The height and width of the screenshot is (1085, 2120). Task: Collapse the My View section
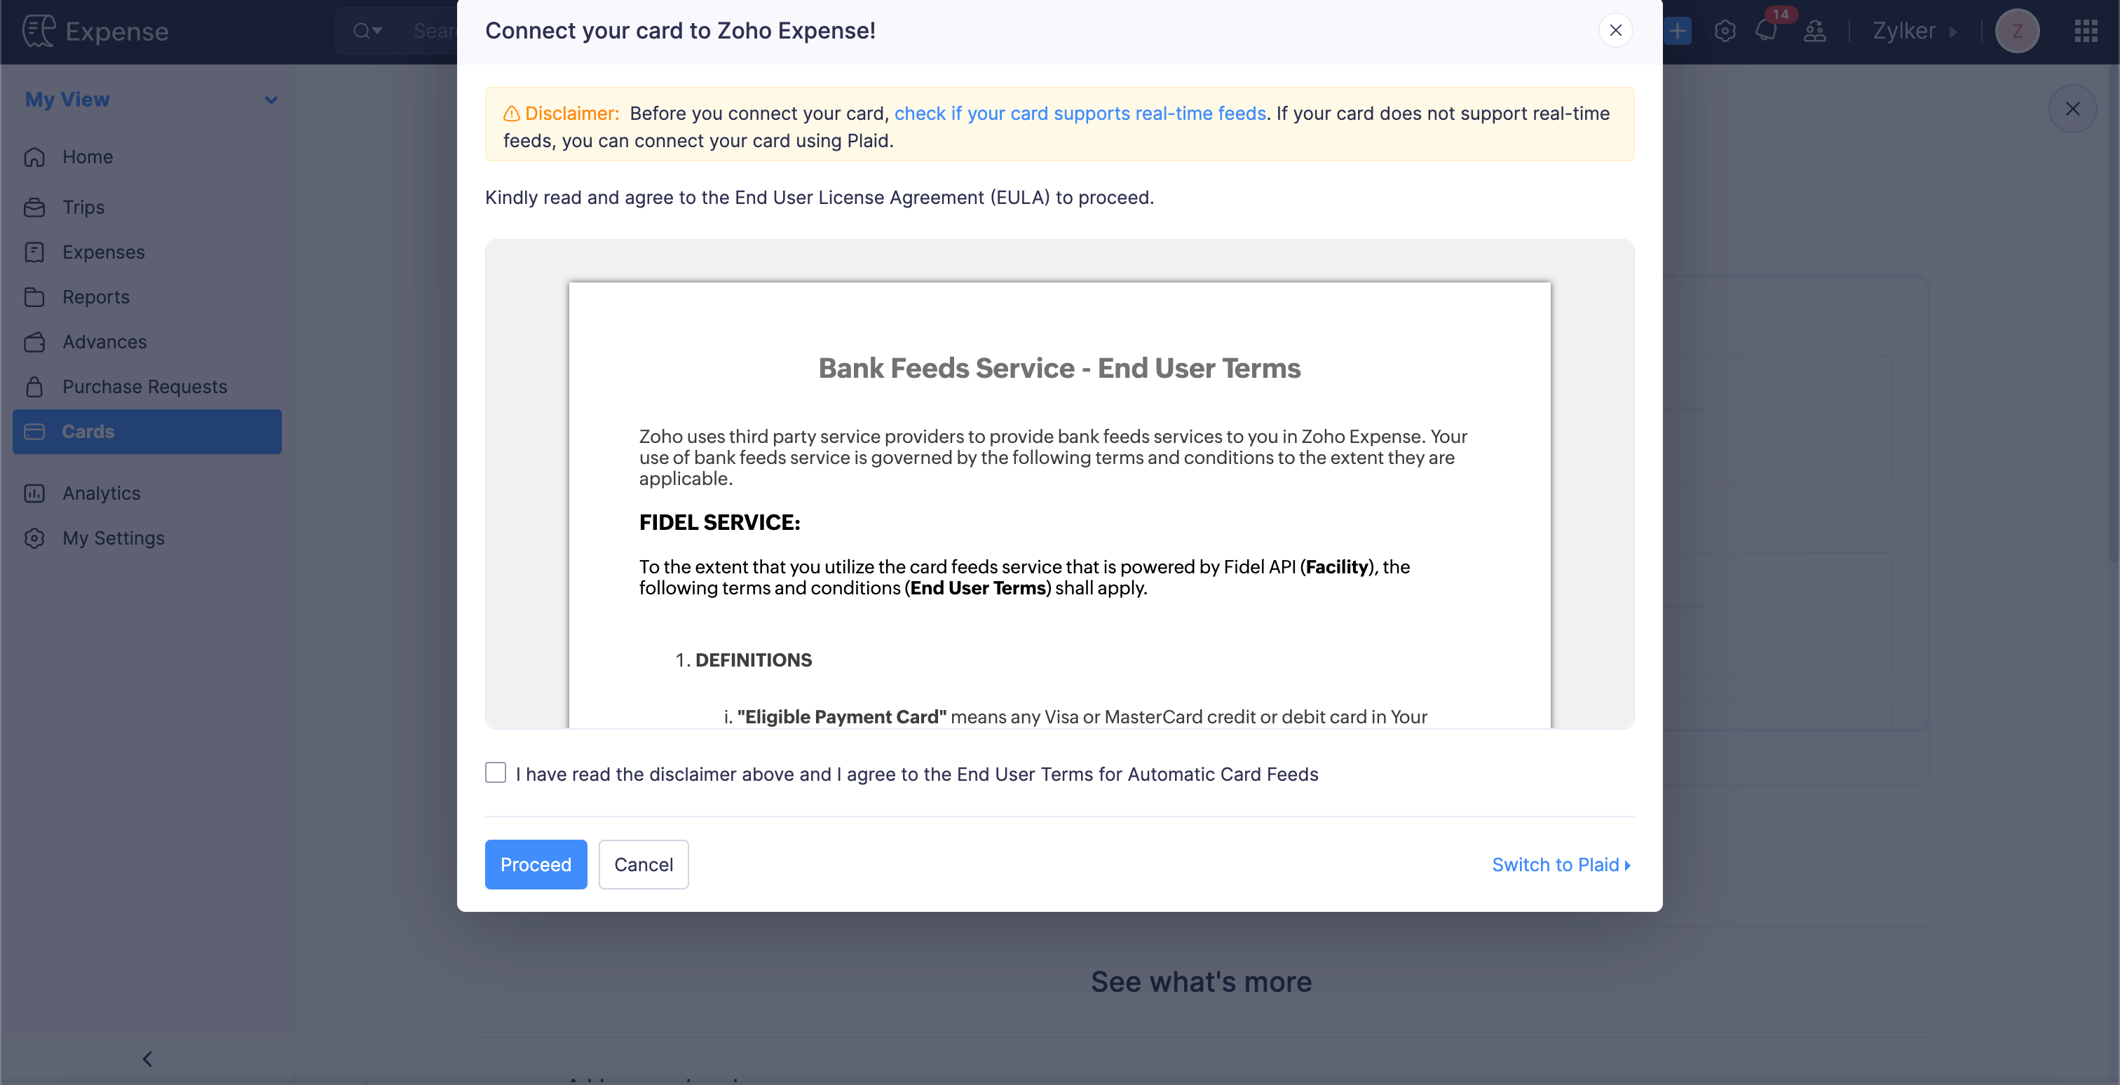pyautogui.click(x=271, y=100)
